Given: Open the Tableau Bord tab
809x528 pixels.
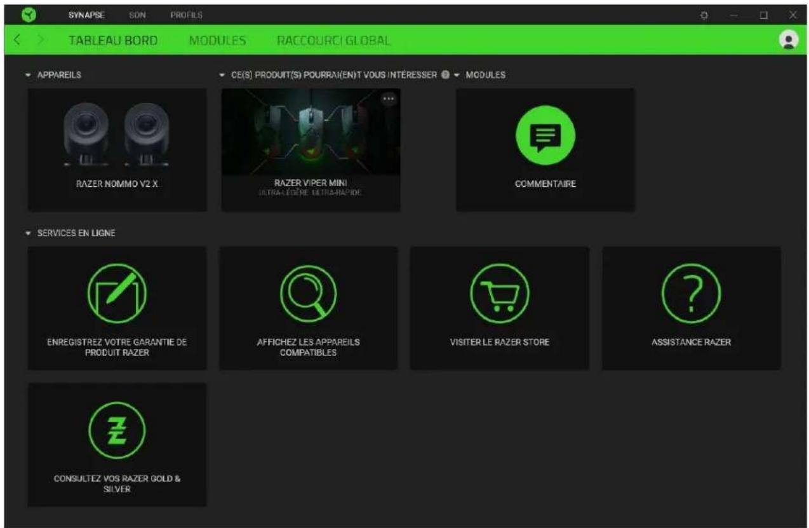Looking at the screenshot, I should [x=113, y=40].
